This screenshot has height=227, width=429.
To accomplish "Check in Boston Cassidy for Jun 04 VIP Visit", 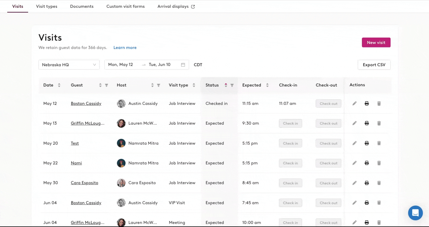I will (291, 203).
